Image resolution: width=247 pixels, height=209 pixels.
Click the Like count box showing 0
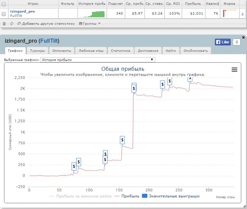point(237,42)
